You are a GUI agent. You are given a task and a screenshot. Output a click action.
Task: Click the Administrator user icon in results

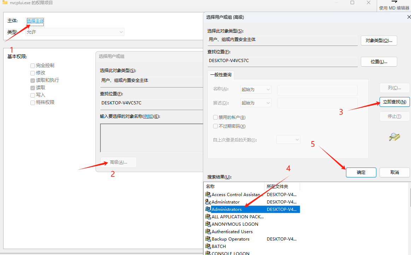(x=208, y=202)
